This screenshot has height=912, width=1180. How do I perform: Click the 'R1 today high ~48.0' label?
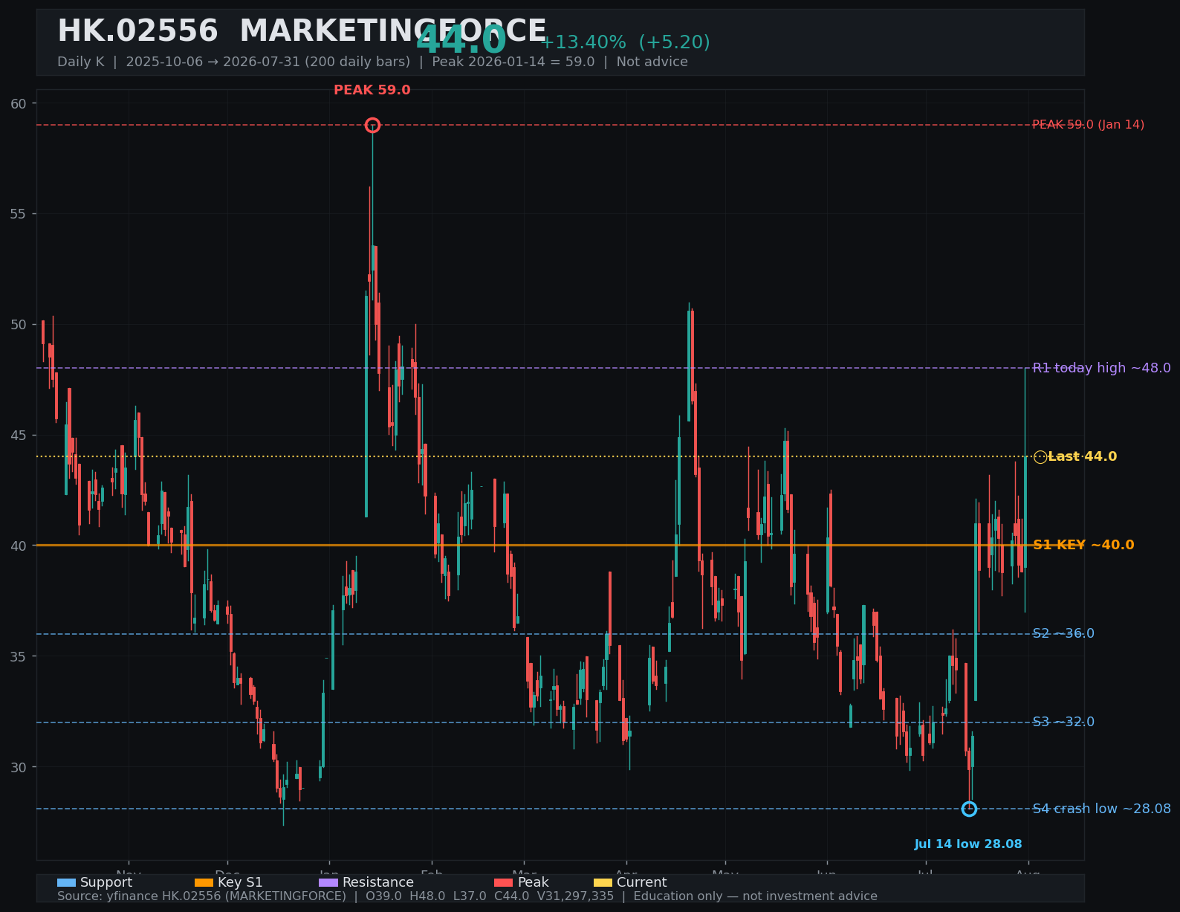click(1102, 368)
